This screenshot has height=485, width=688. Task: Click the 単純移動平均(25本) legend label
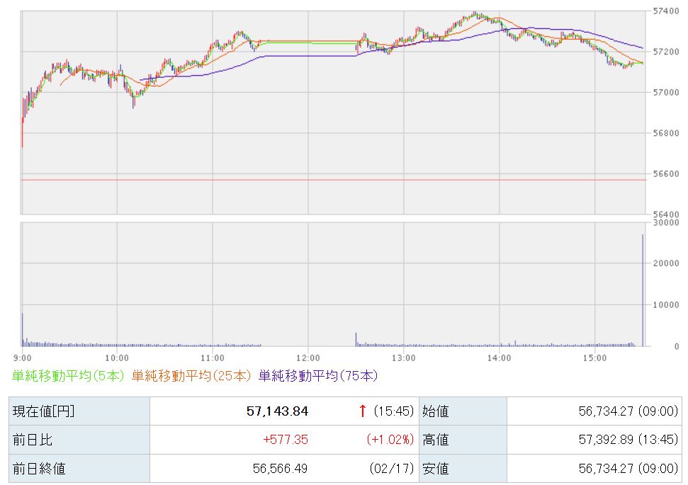191,375
